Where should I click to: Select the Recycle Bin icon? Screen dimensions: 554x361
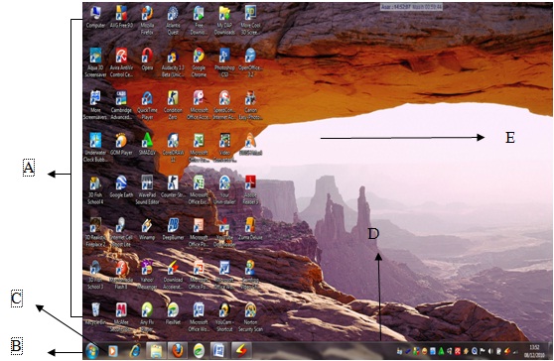tap(95, 313)
